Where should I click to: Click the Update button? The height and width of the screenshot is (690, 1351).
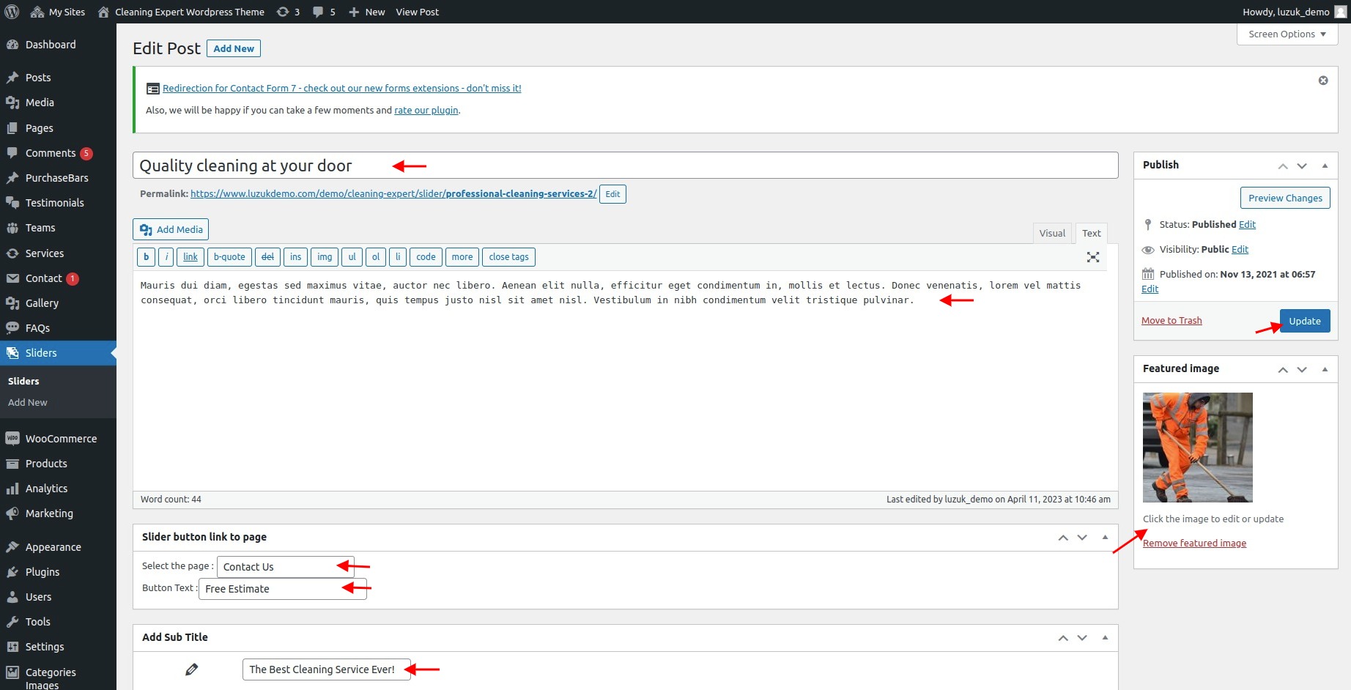[x=1305, y=321]
